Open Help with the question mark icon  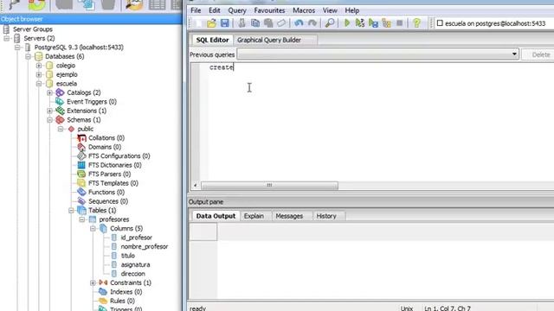point(417,23)
